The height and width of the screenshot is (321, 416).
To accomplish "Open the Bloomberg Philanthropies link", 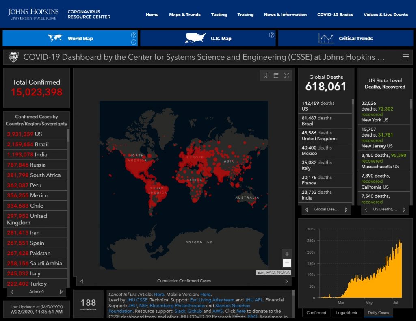I will [x=177, y=306].
